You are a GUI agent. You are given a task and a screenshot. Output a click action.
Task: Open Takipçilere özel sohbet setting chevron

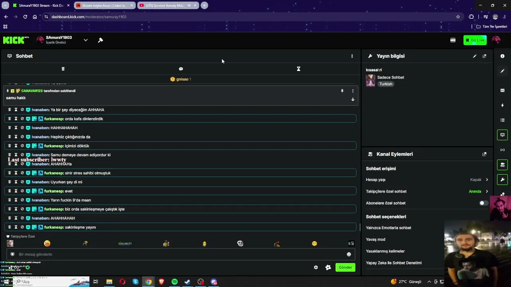tap(487, 191)
